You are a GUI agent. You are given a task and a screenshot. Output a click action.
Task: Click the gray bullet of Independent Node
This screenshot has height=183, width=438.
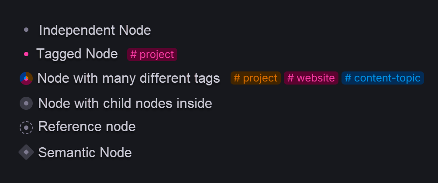click(x=26, y=30)
